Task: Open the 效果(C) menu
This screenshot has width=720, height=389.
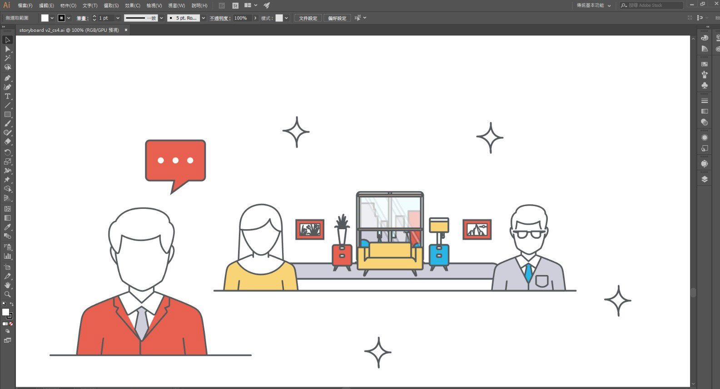Action: point(133,5)
